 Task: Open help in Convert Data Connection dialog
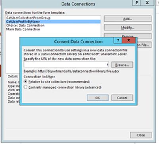[x=118, y=40]
